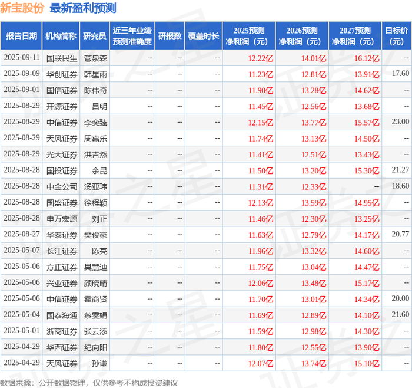Select the 长江证券 institution cell
The height and width of the screenshot is (388, 412).
(x=62, y=251)
